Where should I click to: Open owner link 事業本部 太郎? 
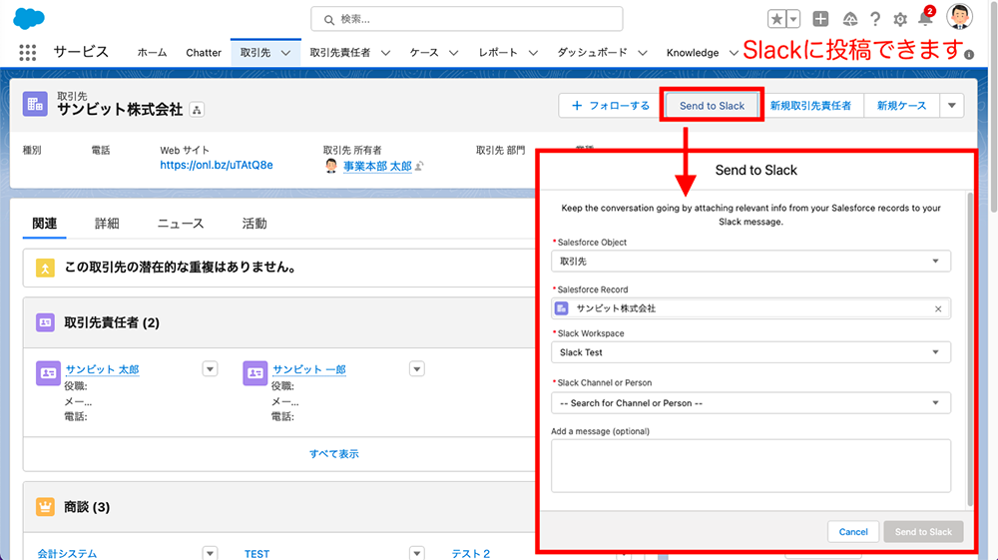377,166
